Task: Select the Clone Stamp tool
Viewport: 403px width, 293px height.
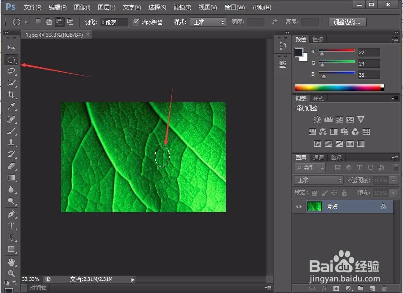Action: point(11,142)
